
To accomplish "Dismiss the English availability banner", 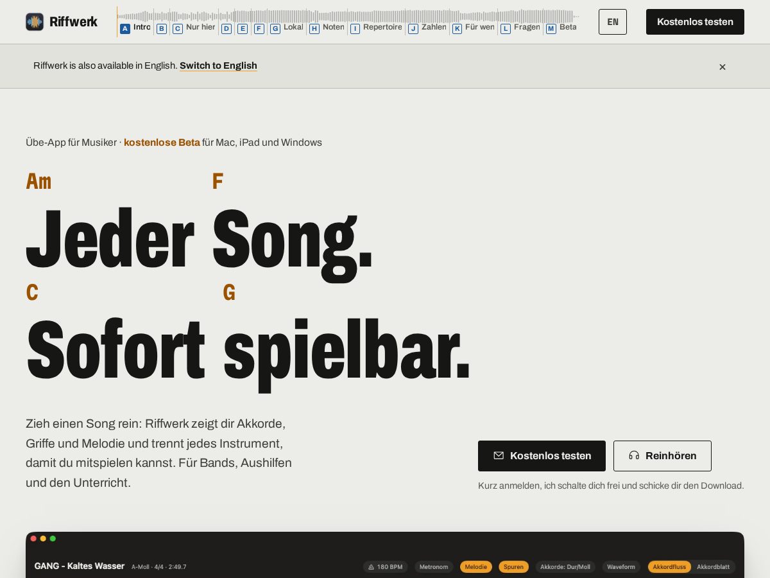I will click(x=723, y=67).
